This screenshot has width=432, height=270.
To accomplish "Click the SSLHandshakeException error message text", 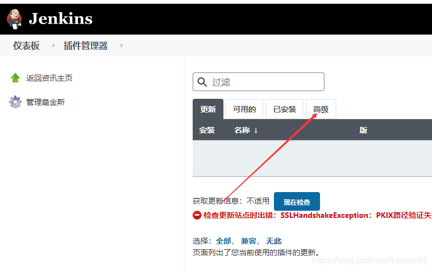I will pyautogui.click(x=317, y=215).
